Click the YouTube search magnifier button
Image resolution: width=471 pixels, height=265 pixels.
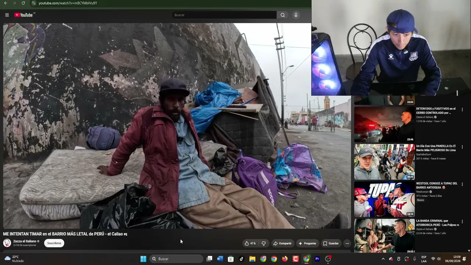tap(283, 15)
